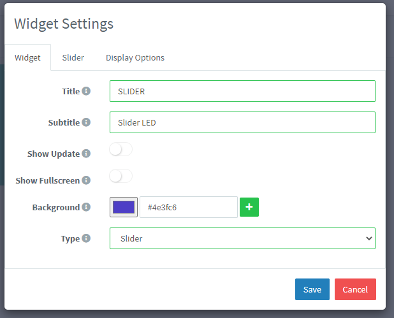The height and width of the screenshot is (318, 394).
Task: Click the Widget Settings dialog heading
Action: pyautogui.click(x=64, y=24)
